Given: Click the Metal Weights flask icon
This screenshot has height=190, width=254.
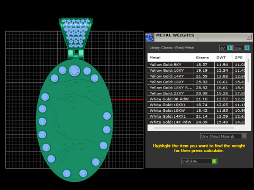Looking at the screenshot, I should [x=150, y=37].
